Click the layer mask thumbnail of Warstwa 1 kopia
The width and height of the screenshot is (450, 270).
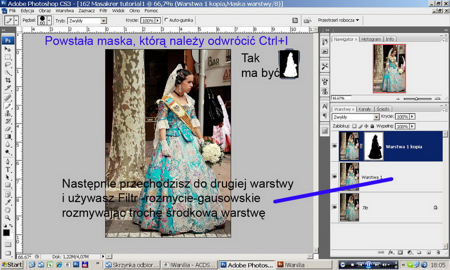pyautogui.click(x=373, y=146)
